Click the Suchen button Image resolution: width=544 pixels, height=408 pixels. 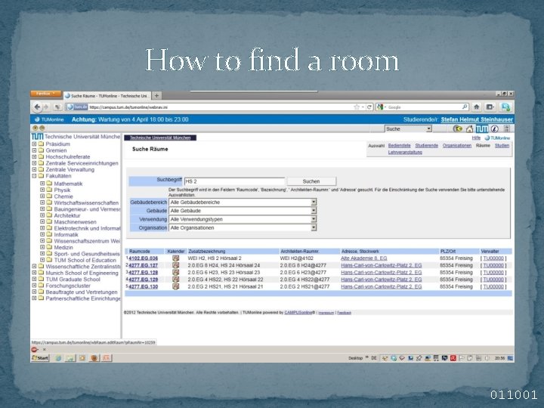click(311, 181)
